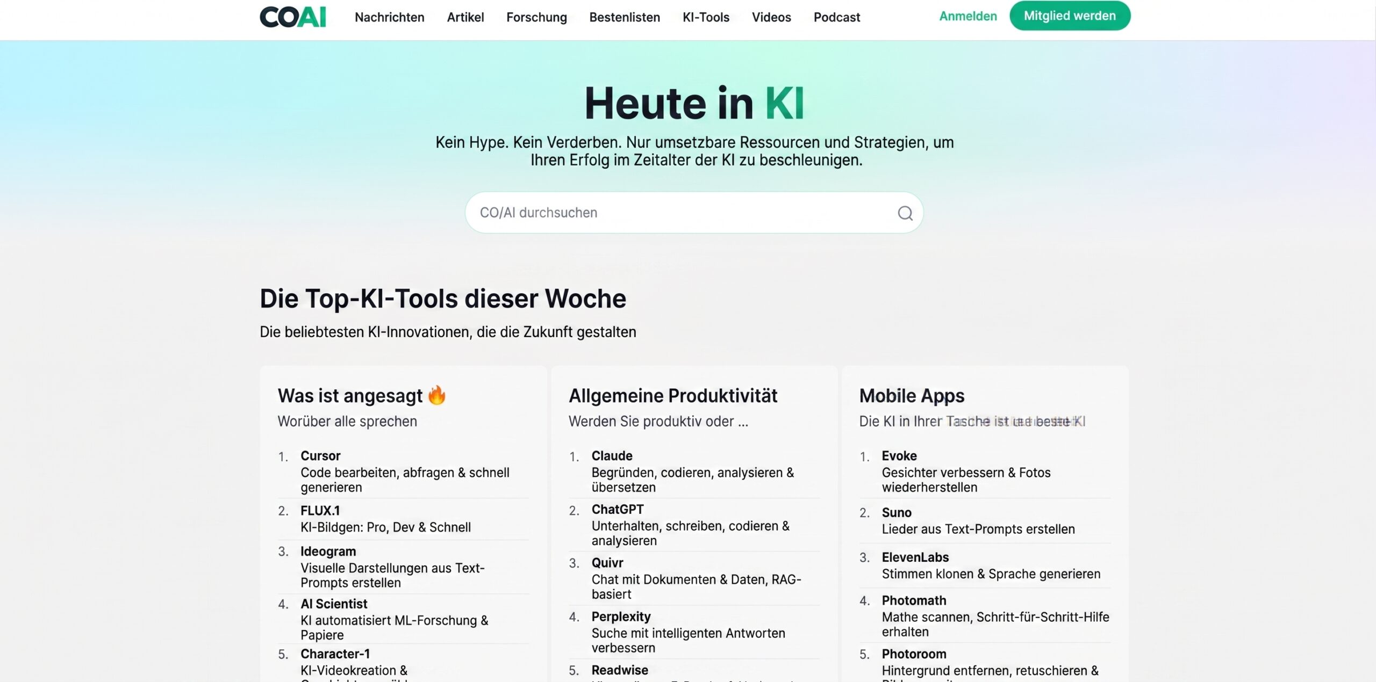Open the Cursor tool entry
Screen dimensions: 1376x682
(x=320, y=456)
